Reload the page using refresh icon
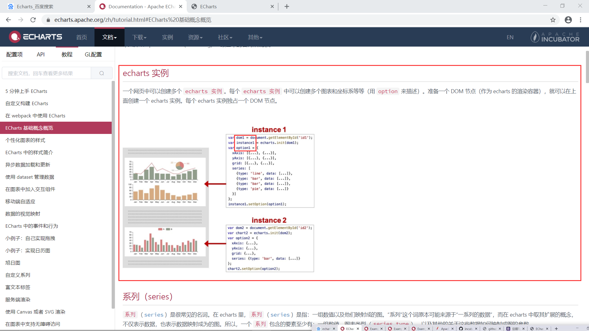Image resolution: width=589 pixels, height=331 pixels. click(x=33, y=20)
